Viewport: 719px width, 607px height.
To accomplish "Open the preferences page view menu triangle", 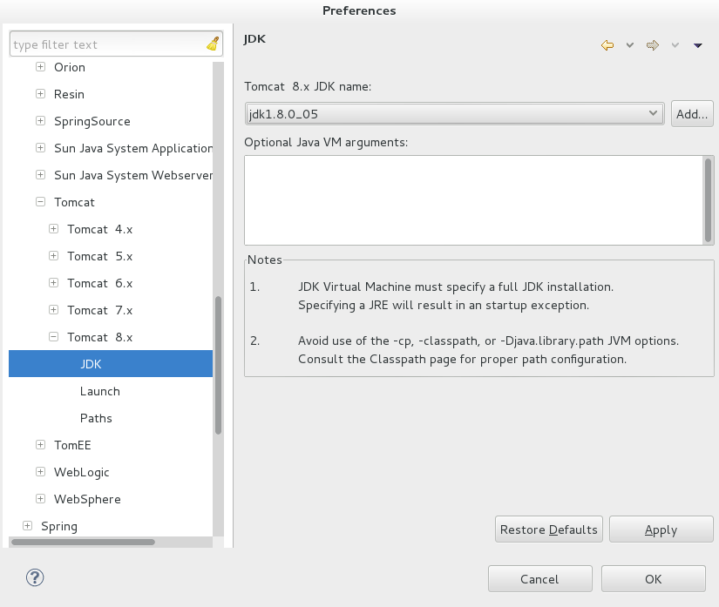I will (x=698, y=45).
